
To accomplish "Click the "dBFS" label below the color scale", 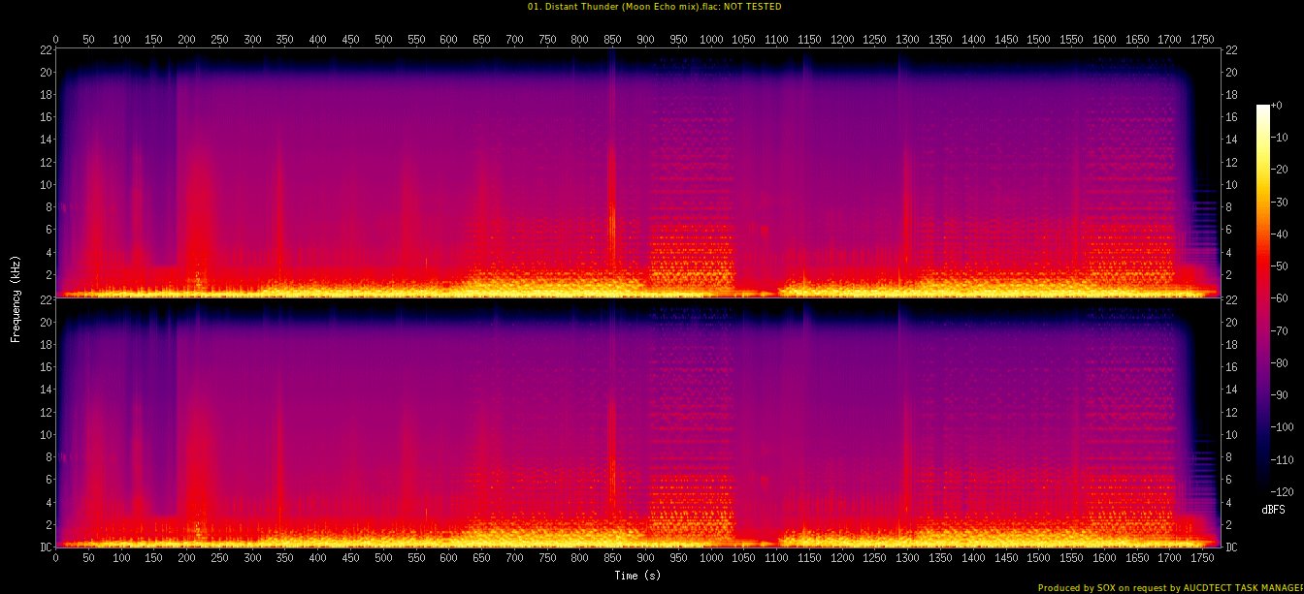I will pos(1273,509).
